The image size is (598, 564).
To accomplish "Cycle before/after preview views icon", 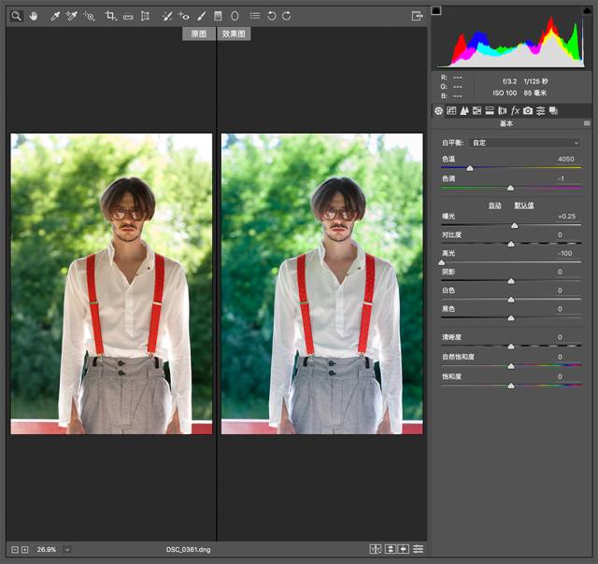I will click(376, 549).
